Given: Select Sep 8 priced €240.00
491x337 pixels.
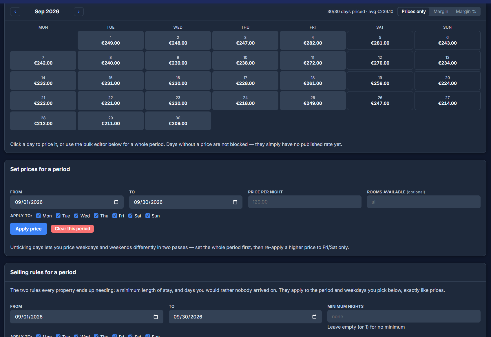Looking at the screenshot, I should (111, 60).
